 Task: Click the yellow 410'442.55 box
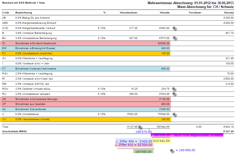(162, 141)
